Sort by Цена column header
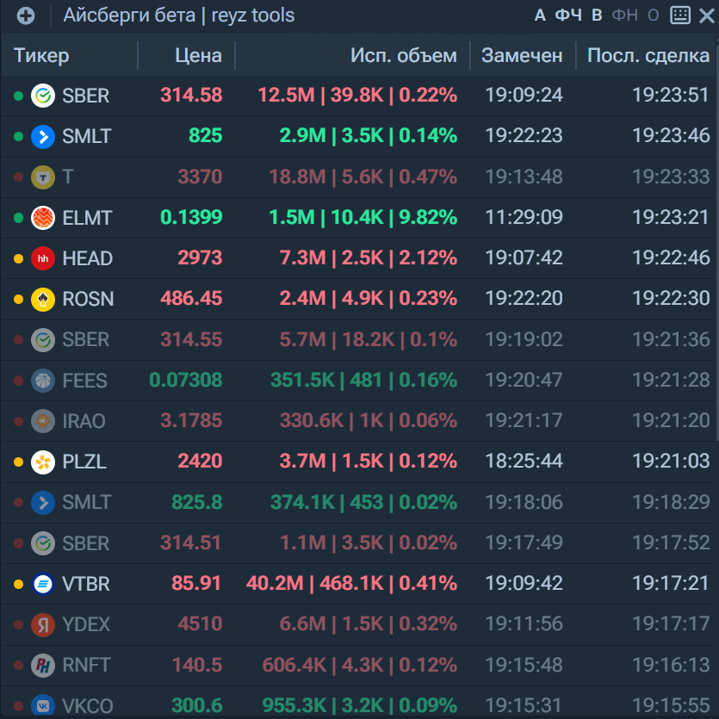The width and height of the screenshot is (719, 719). 198,55
